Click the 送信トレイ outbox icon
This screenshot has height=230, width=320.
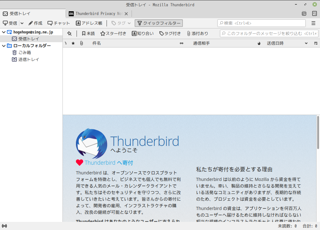click(14, 60)
